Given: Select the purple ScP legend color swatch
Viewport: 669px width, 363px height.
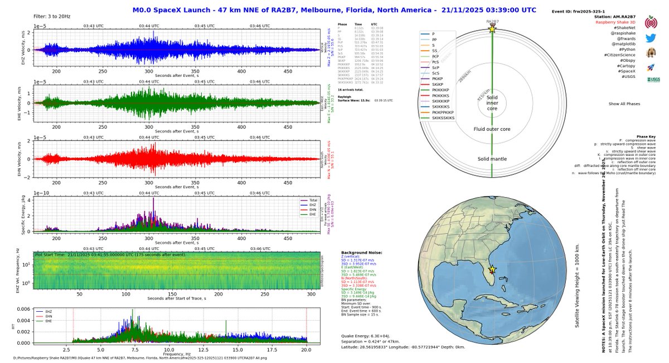Looking at the screenshot, I should [x=426, y=67].
